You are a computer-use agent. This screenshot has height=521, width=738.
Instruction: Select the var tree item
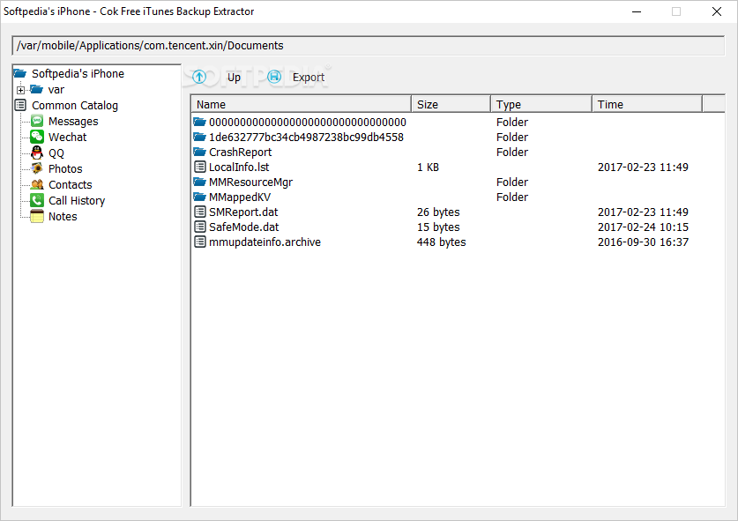click(56, 89)
